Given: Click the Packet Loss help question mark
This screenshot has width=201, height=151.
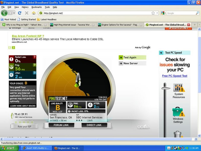Looking at the screenshot, I should click(x=34, y=57).
